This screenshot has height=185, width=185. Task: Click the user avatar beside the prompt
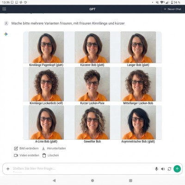[6, 24]
